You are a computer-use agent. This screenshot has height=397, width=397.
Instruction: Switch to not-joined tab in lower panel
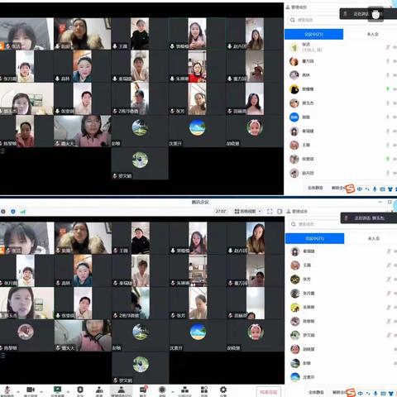[x=373, y=238]
